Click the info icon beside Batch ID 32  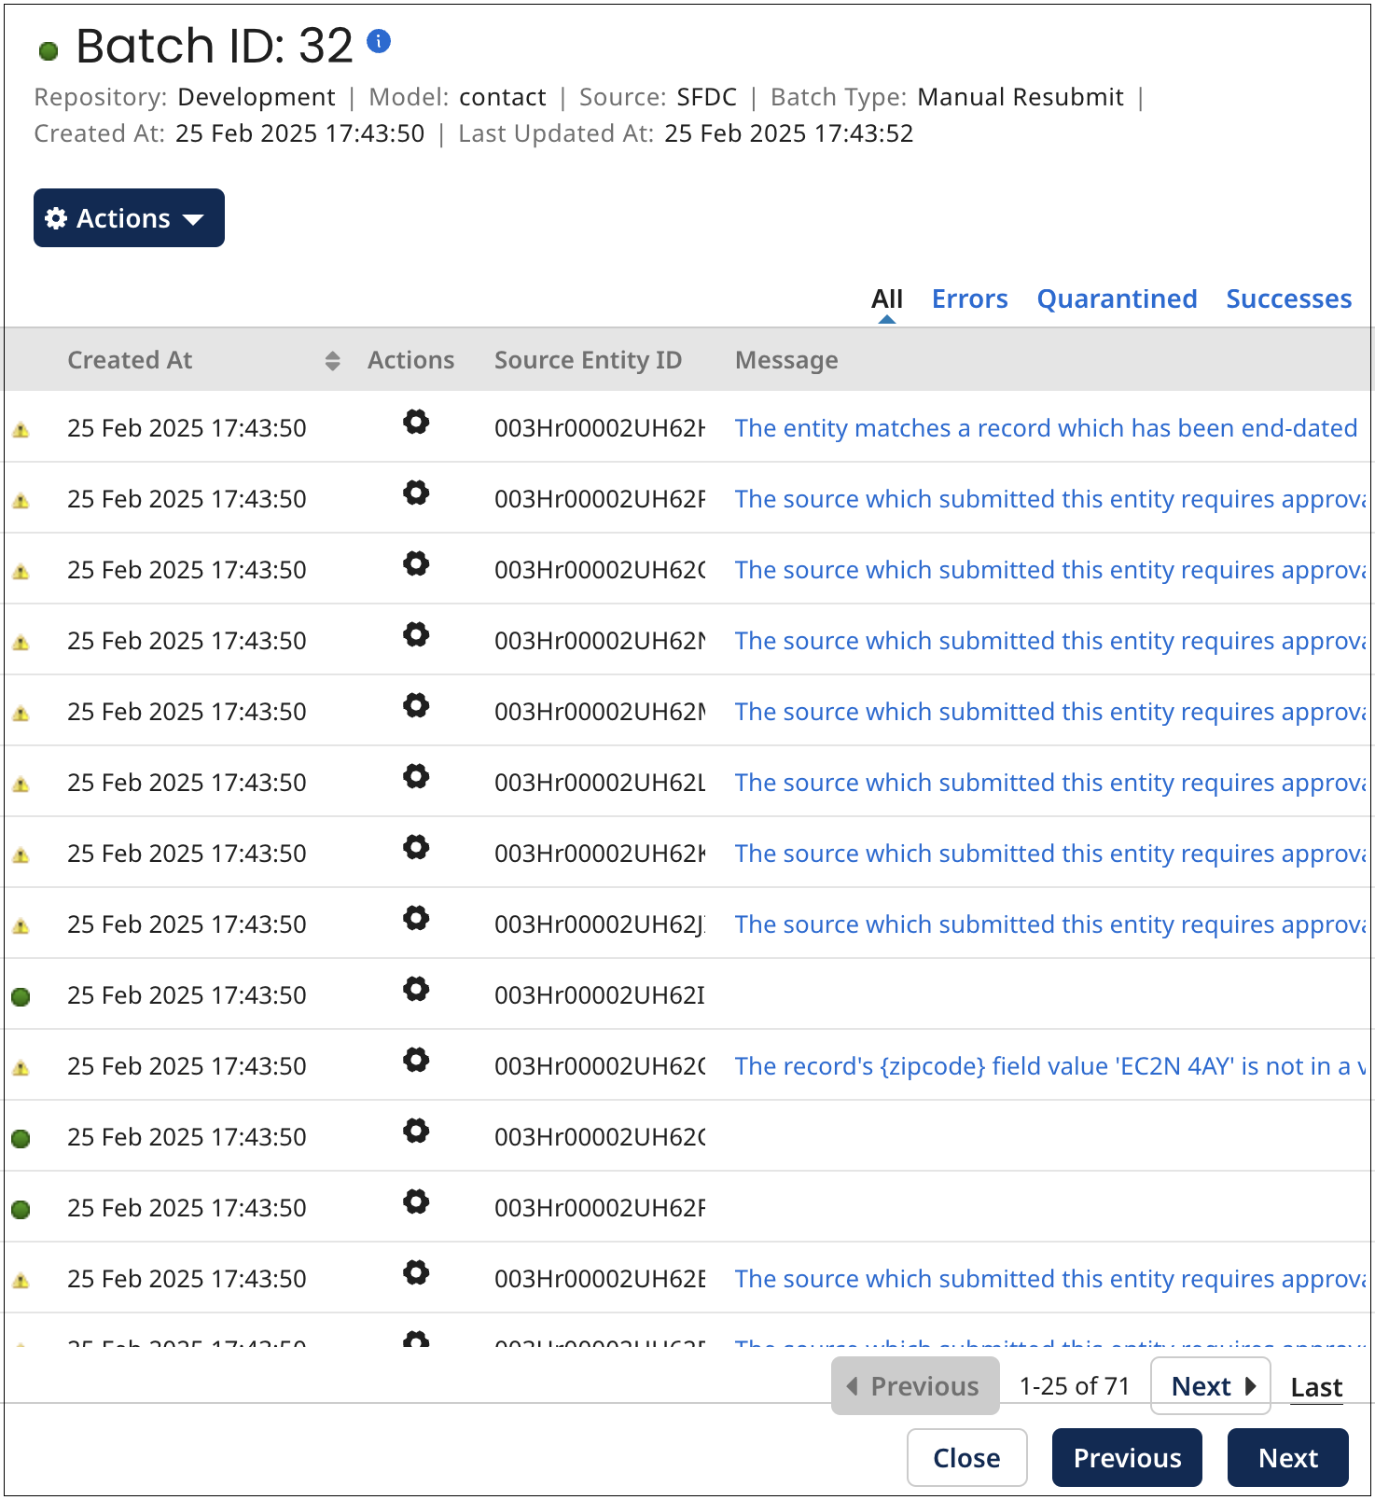(379, 41)
